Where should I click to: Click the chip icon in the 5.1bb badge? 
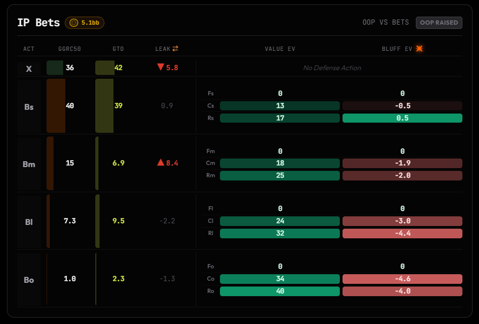pos(74,22)
